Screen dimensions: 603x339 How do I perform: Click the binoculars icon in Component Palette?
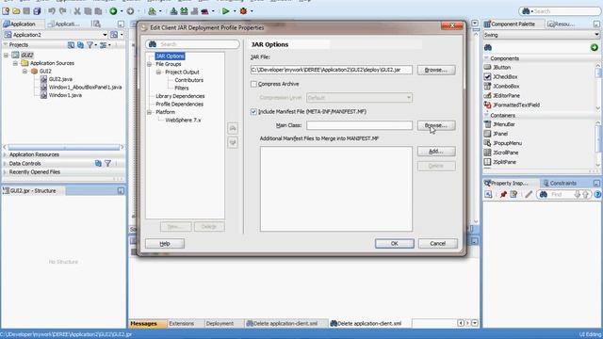(x=488, y=47)
